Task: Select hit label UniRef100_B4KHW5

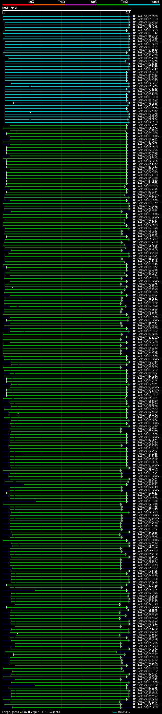Action: coord(145,153)
